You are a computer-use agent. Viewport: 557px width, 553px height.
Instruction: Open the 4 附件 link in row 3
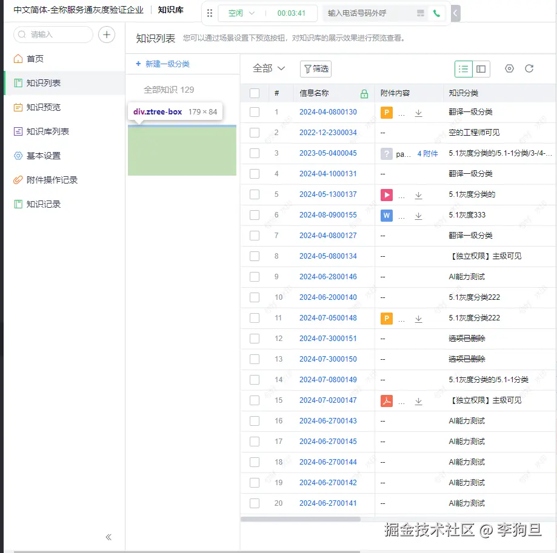click(x=427, y=154)
